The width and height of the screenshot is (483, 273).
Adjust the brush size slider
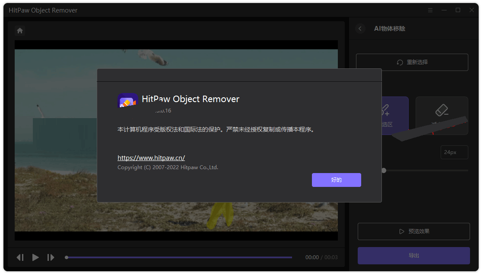(384, 170)
